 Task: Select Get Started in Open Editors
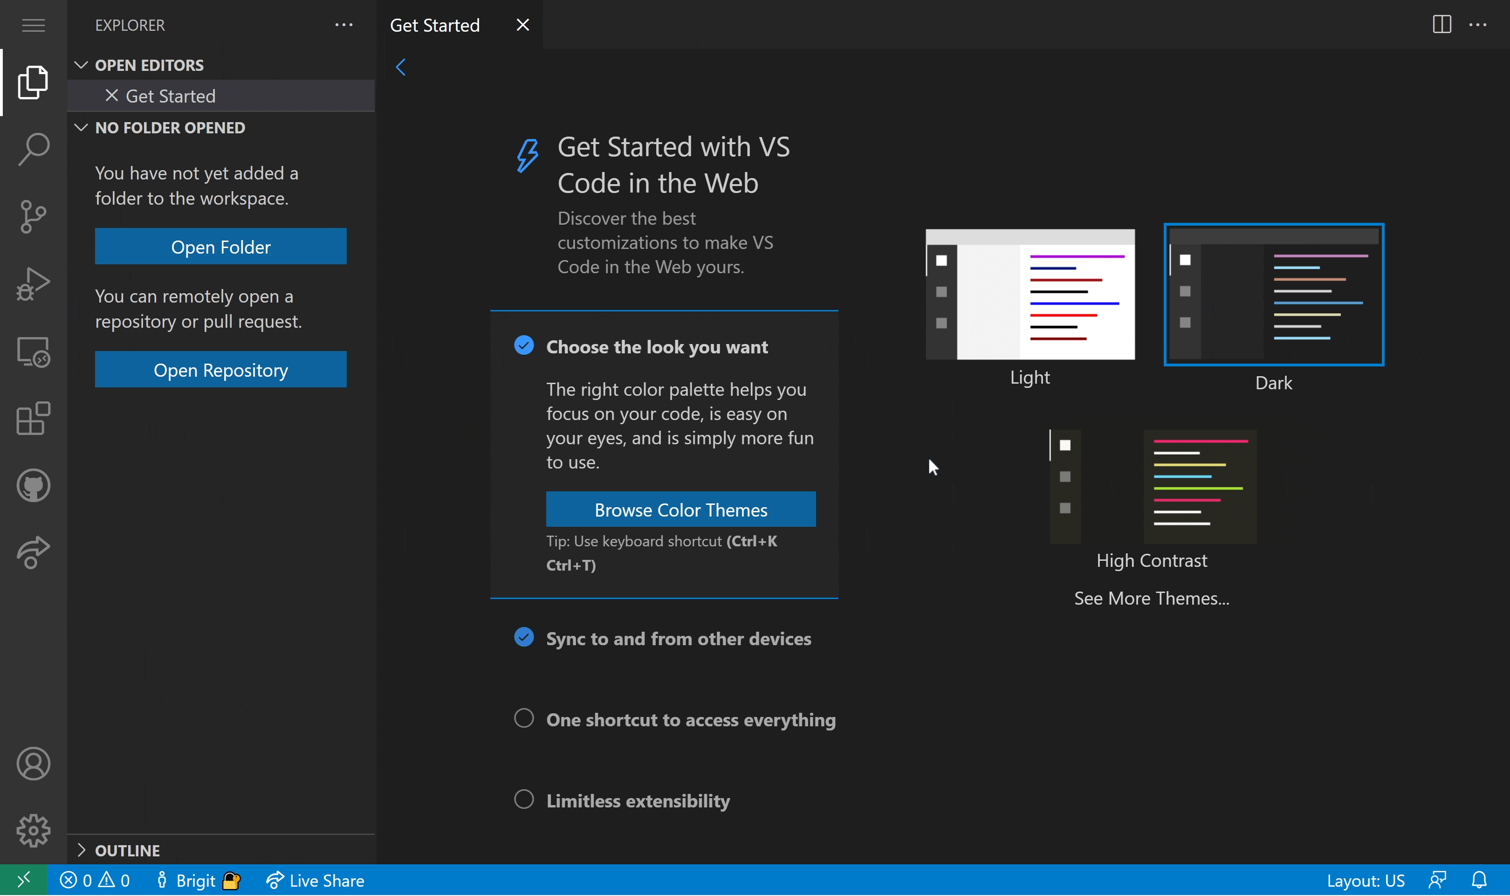(x=221, y=96)
